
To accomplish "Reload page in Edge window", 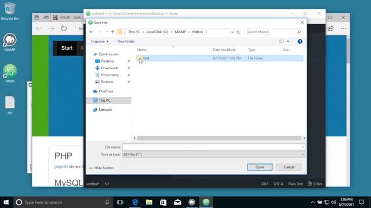I will click(64, 28).
